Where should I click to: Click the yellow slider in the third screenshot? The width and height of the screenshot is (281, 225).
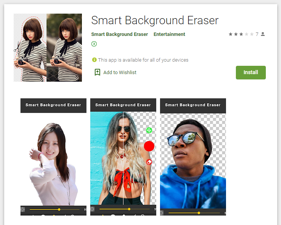194,213
